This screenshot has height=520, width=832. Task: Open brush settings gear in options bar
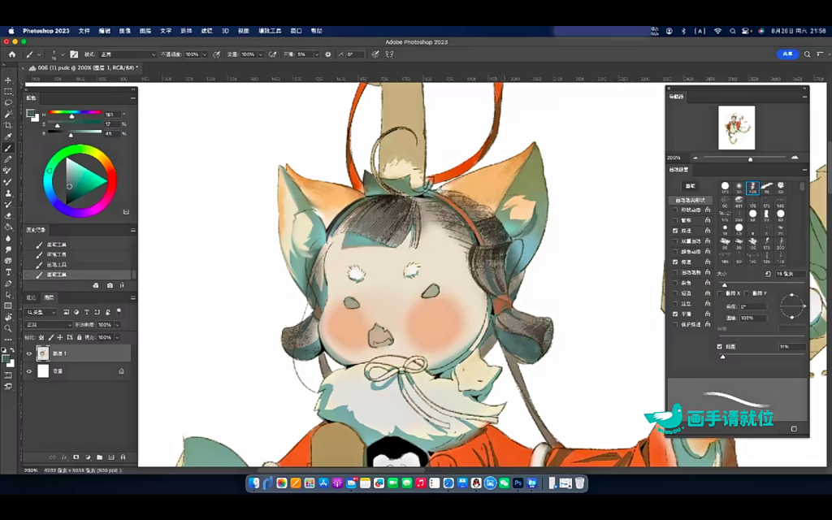coord(328,54)
